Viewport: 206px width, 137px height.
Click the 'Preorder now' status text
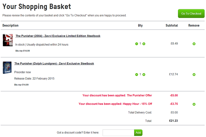tap(22, 72)
